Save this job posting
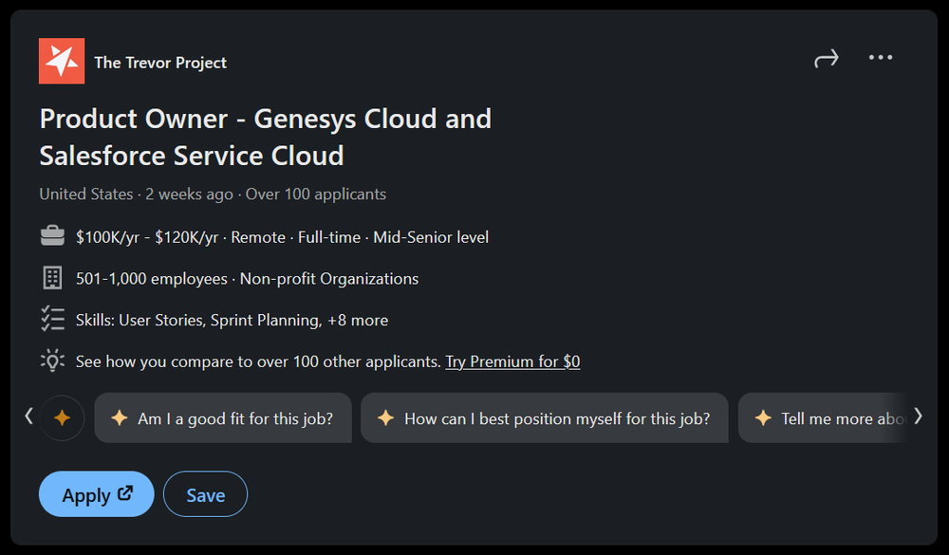The height and width of the screenshot is (555, 949). click(205, 494)
